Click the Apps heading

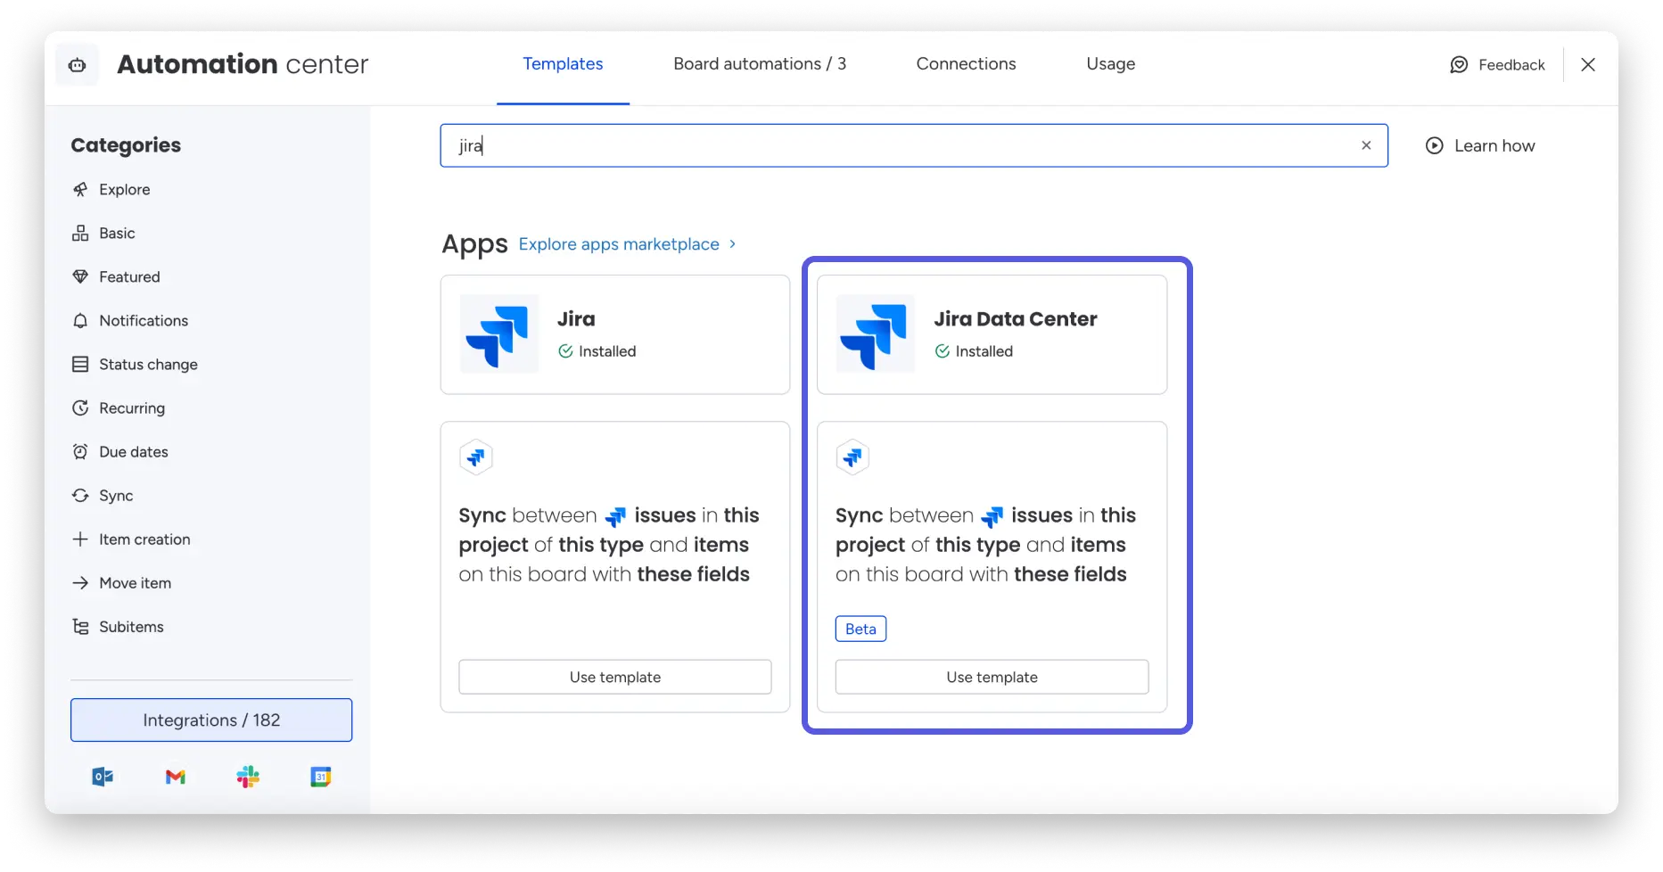474,244
